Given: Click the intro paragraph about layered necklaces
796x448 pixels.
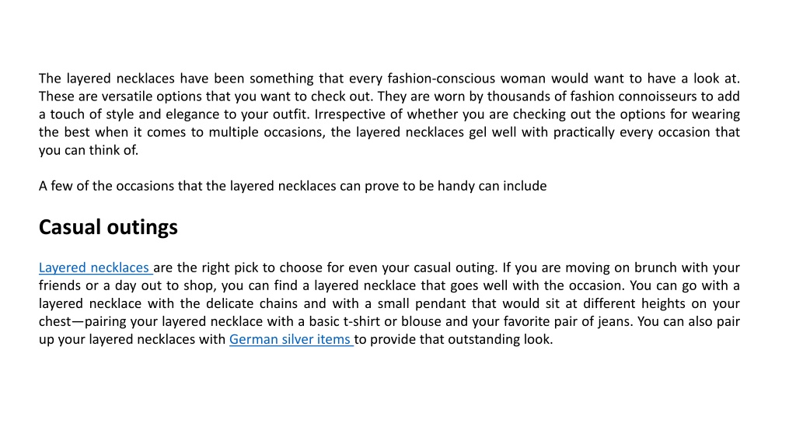Looking at the screenshot, I should coord(389,114).
